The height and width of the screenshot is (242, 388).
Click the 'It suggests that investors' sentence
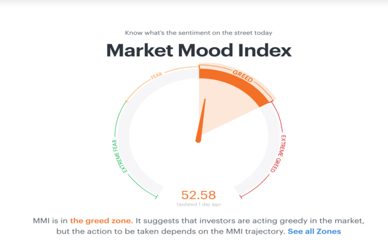click(242, 221)
